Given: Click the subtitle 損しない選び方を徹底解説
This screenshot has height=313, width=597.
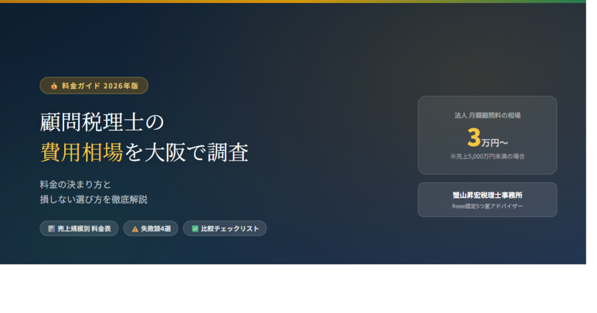Looking at the screenshot, I should (94, 200).
